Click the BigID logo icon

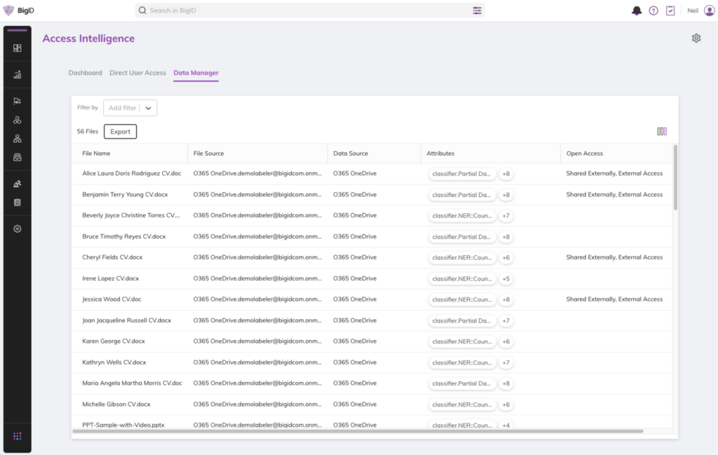[8, 10]
